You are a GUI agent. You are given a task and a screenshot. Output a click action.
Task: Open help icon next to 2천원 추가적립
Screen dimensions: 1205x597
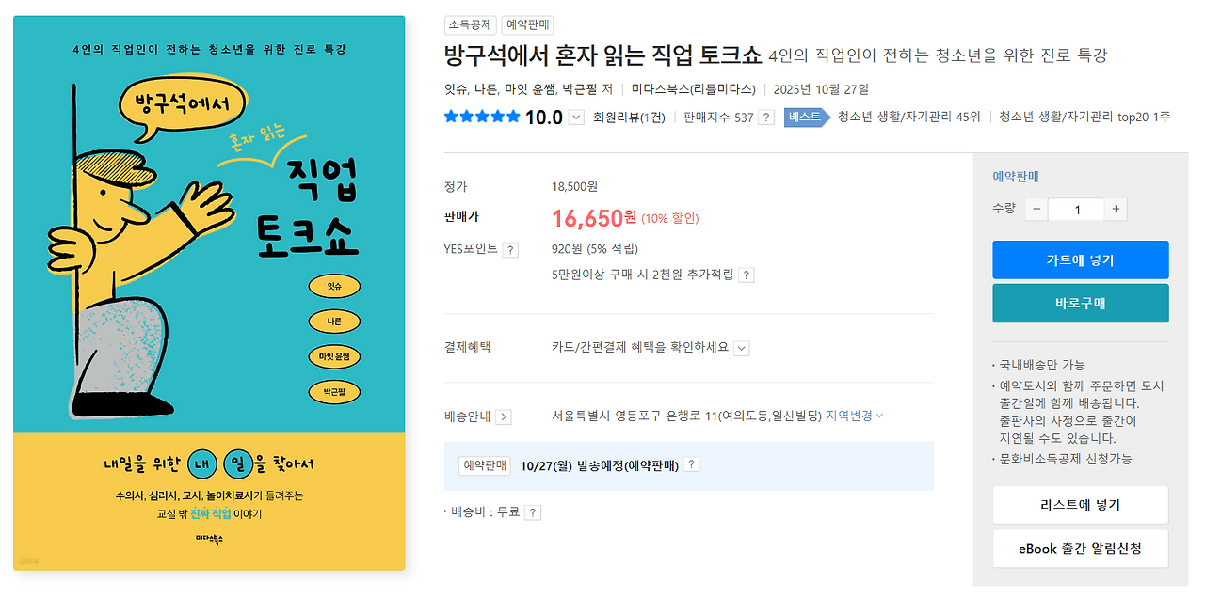[747, 275]
